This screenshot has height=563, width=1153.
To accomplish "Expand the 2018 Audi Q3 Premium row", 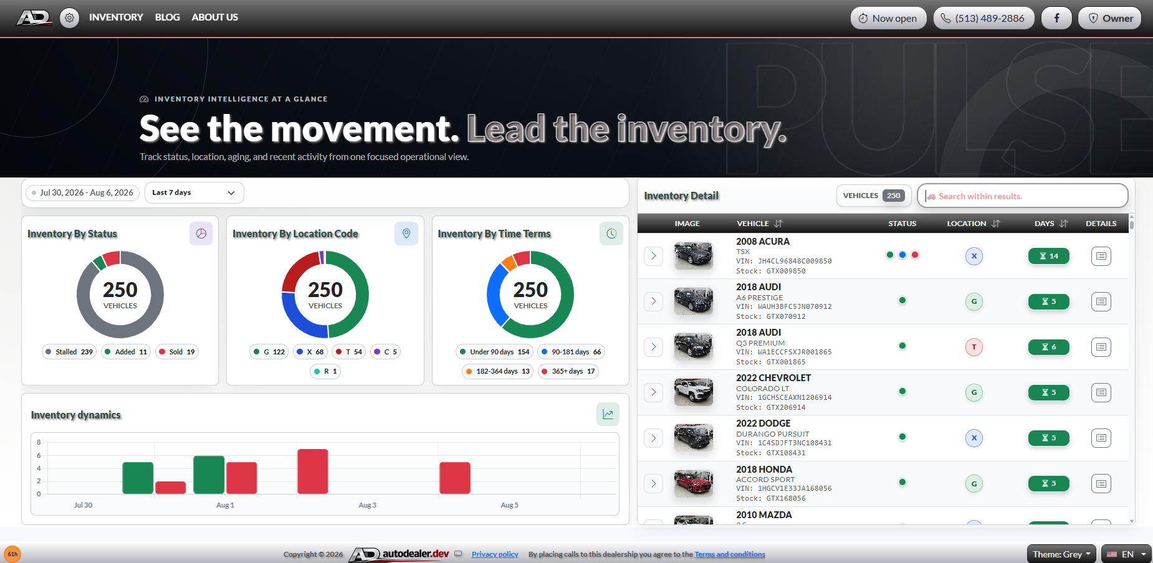I will pos(653,347).
